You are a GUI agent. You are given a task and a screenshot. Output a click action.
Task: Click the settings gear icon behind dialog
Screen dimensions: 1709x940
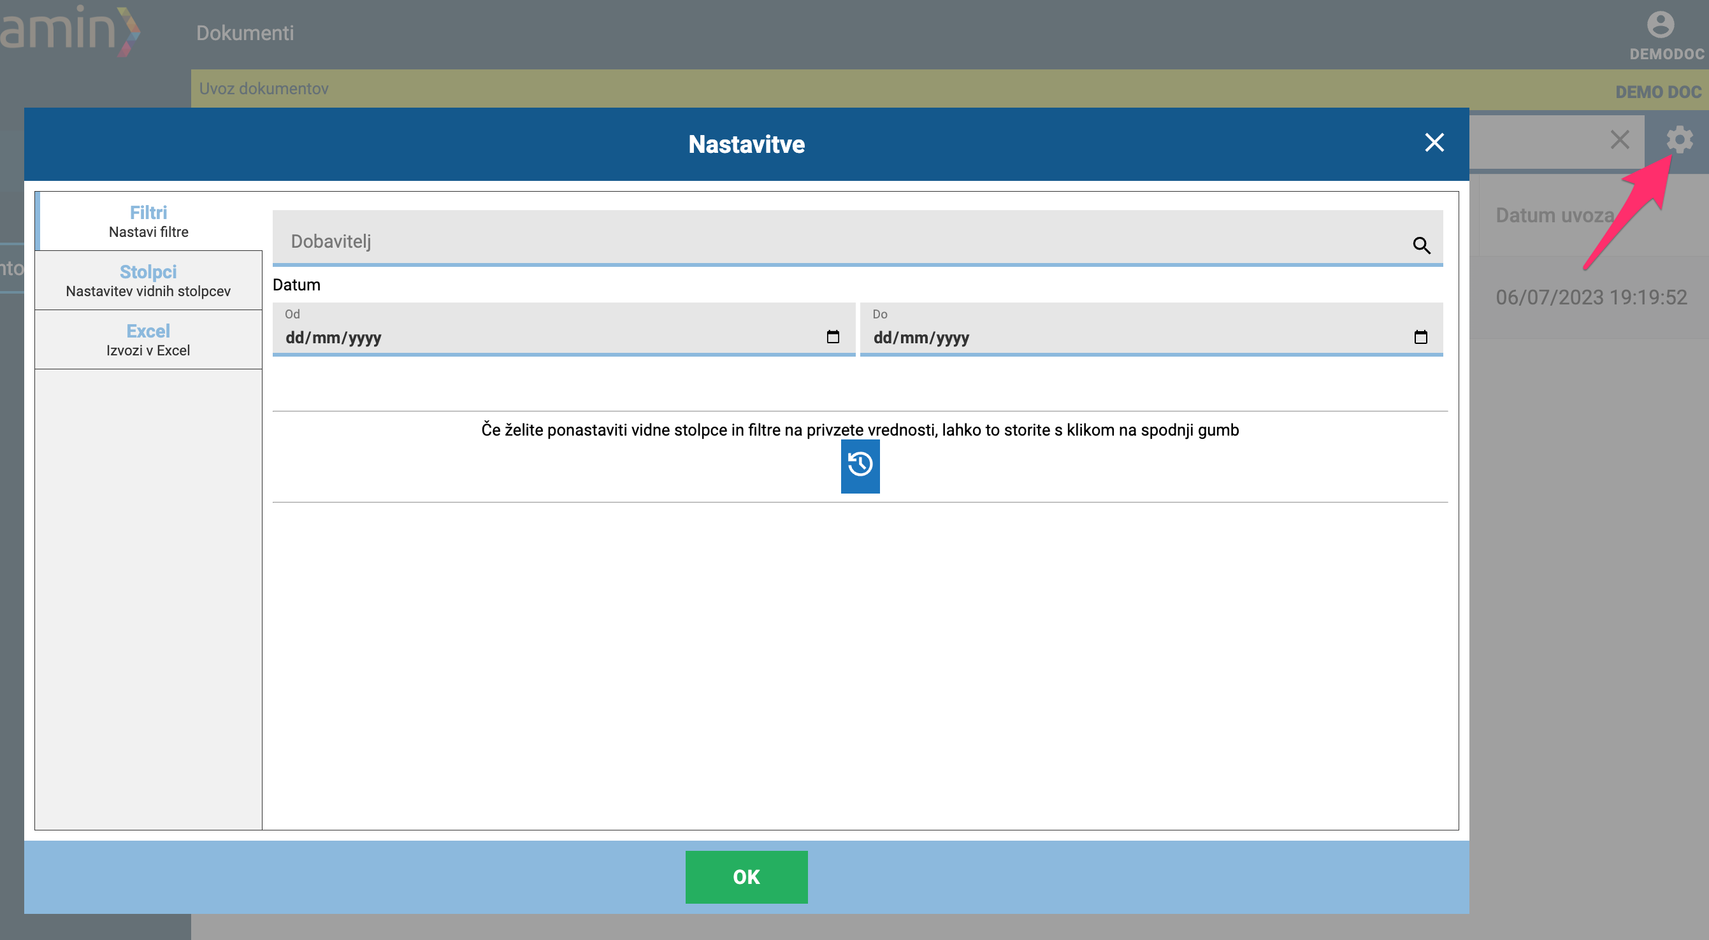[1679, 140]
